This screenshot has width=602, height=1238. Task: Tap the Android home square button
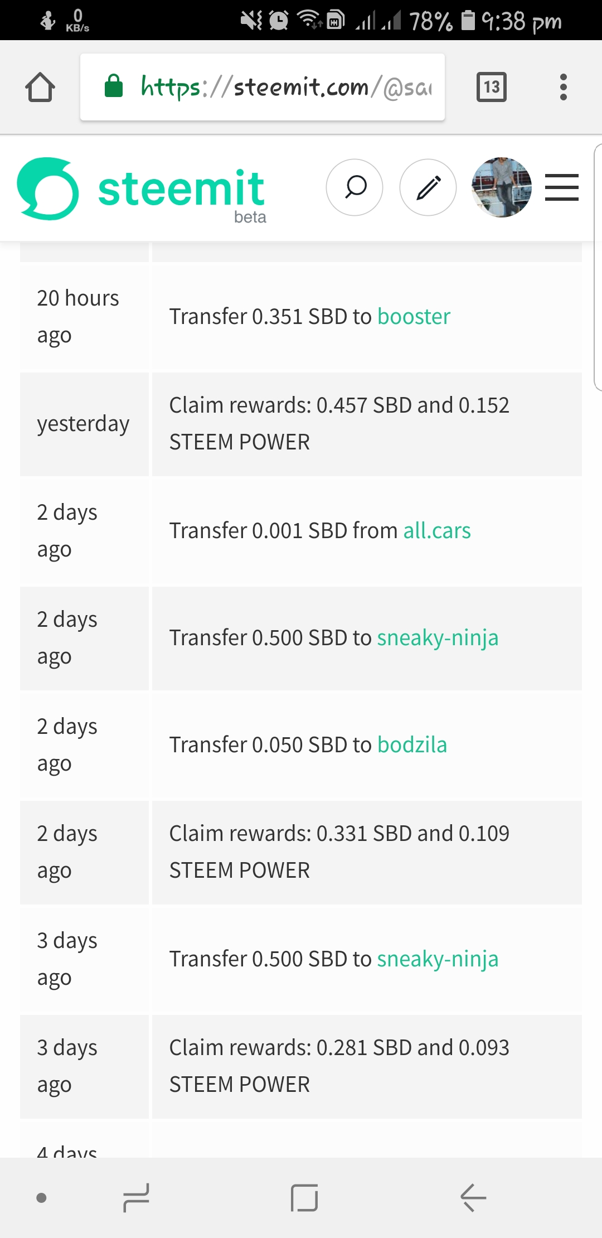click(x=304, y=1198)
